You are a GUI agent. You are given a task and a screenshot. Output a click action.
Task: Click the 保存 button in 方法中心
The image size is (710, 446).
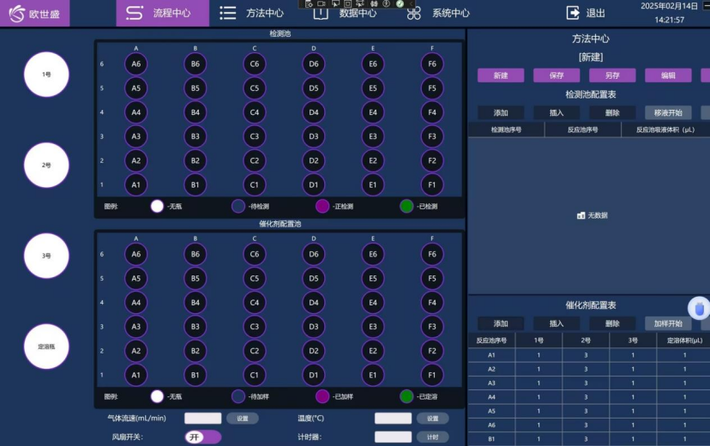coord(557,75)
